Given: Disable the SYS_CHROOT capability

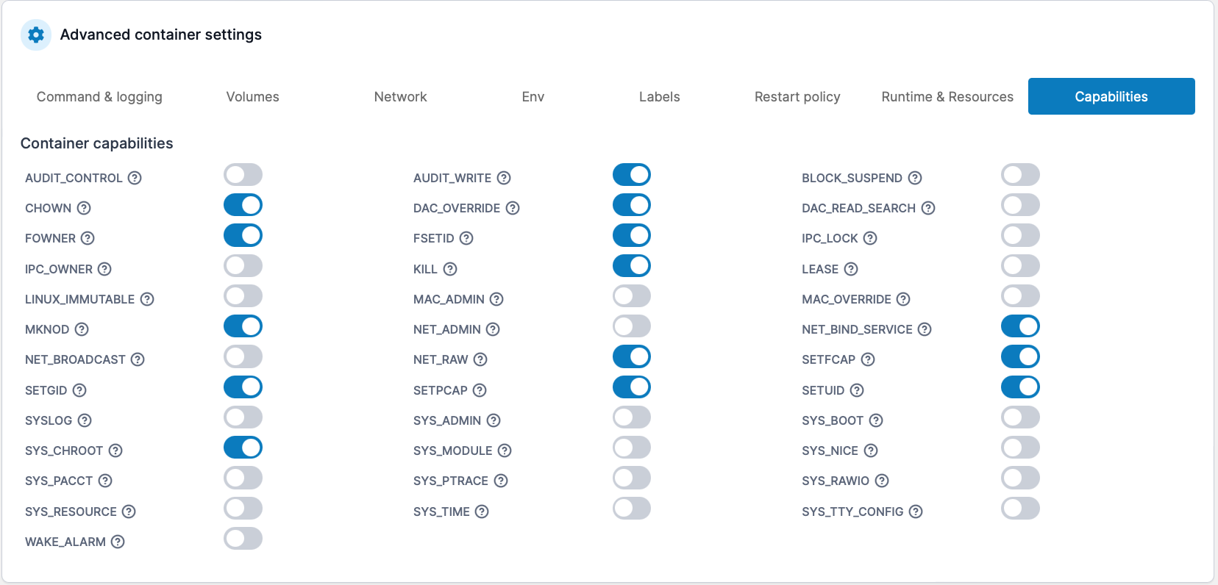Looking at the screenshot, I should coord(243,447).
